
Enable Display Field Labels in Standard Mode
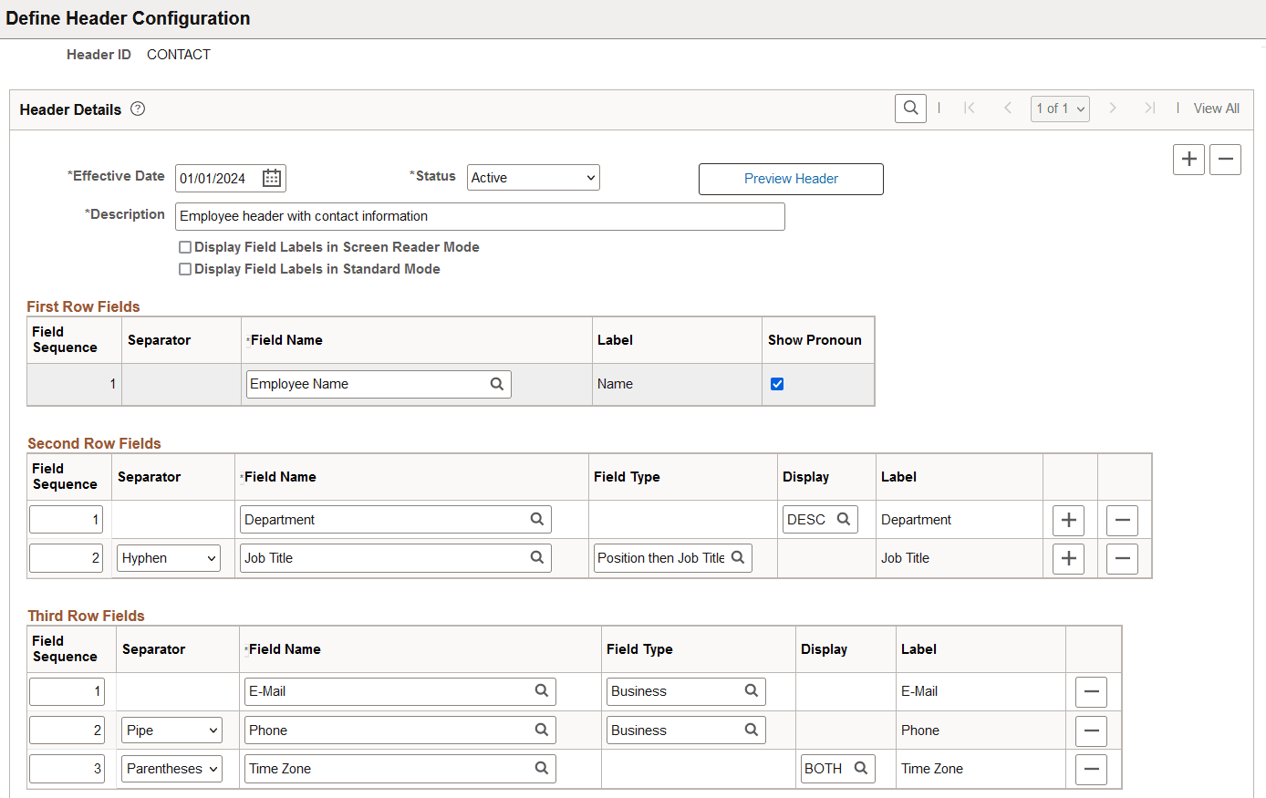tap(185, 268)
